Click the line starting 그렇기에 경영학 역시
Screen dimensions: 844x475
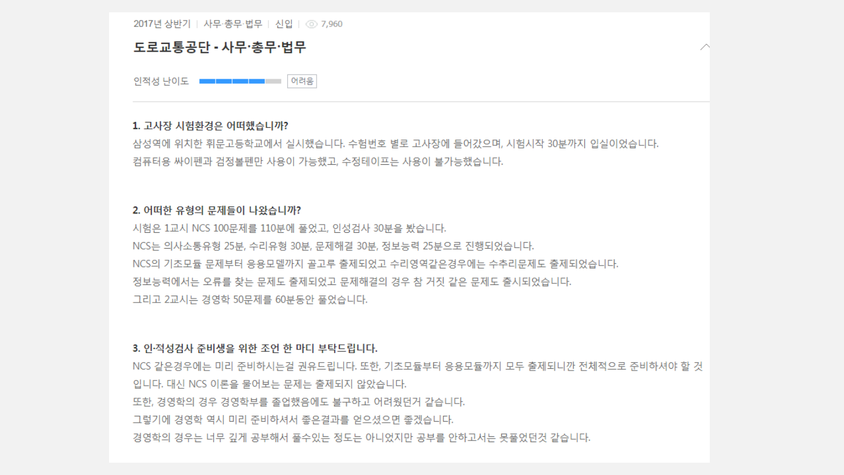pos(293,420)
